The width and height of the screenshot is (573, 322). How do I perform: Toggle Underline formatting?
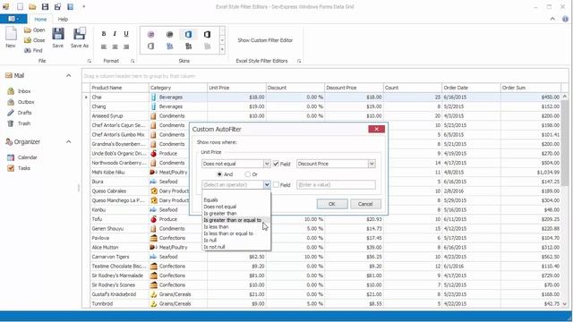pyautogui.click(x=126, y=34)
